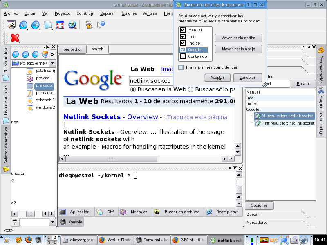This screenshot has width=327, height=245.
Task: Open Documentación side panel tab
Action: [x=321, y=65]
